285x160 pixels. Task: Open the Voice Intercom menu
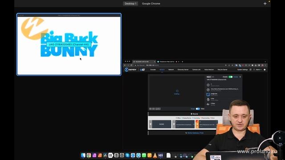coord(209,70)
